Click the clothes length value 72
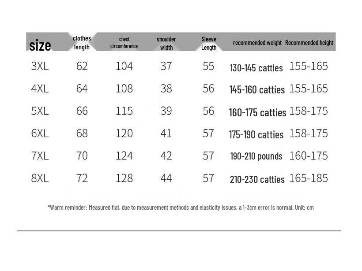Screen dimensions: 362x271 [x=82, y=178]
